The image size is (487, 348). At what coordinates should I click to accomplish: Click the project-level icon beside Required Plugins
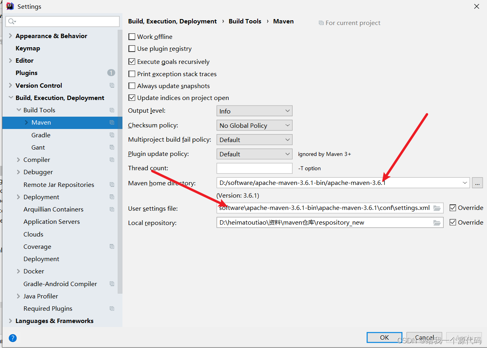112,308
